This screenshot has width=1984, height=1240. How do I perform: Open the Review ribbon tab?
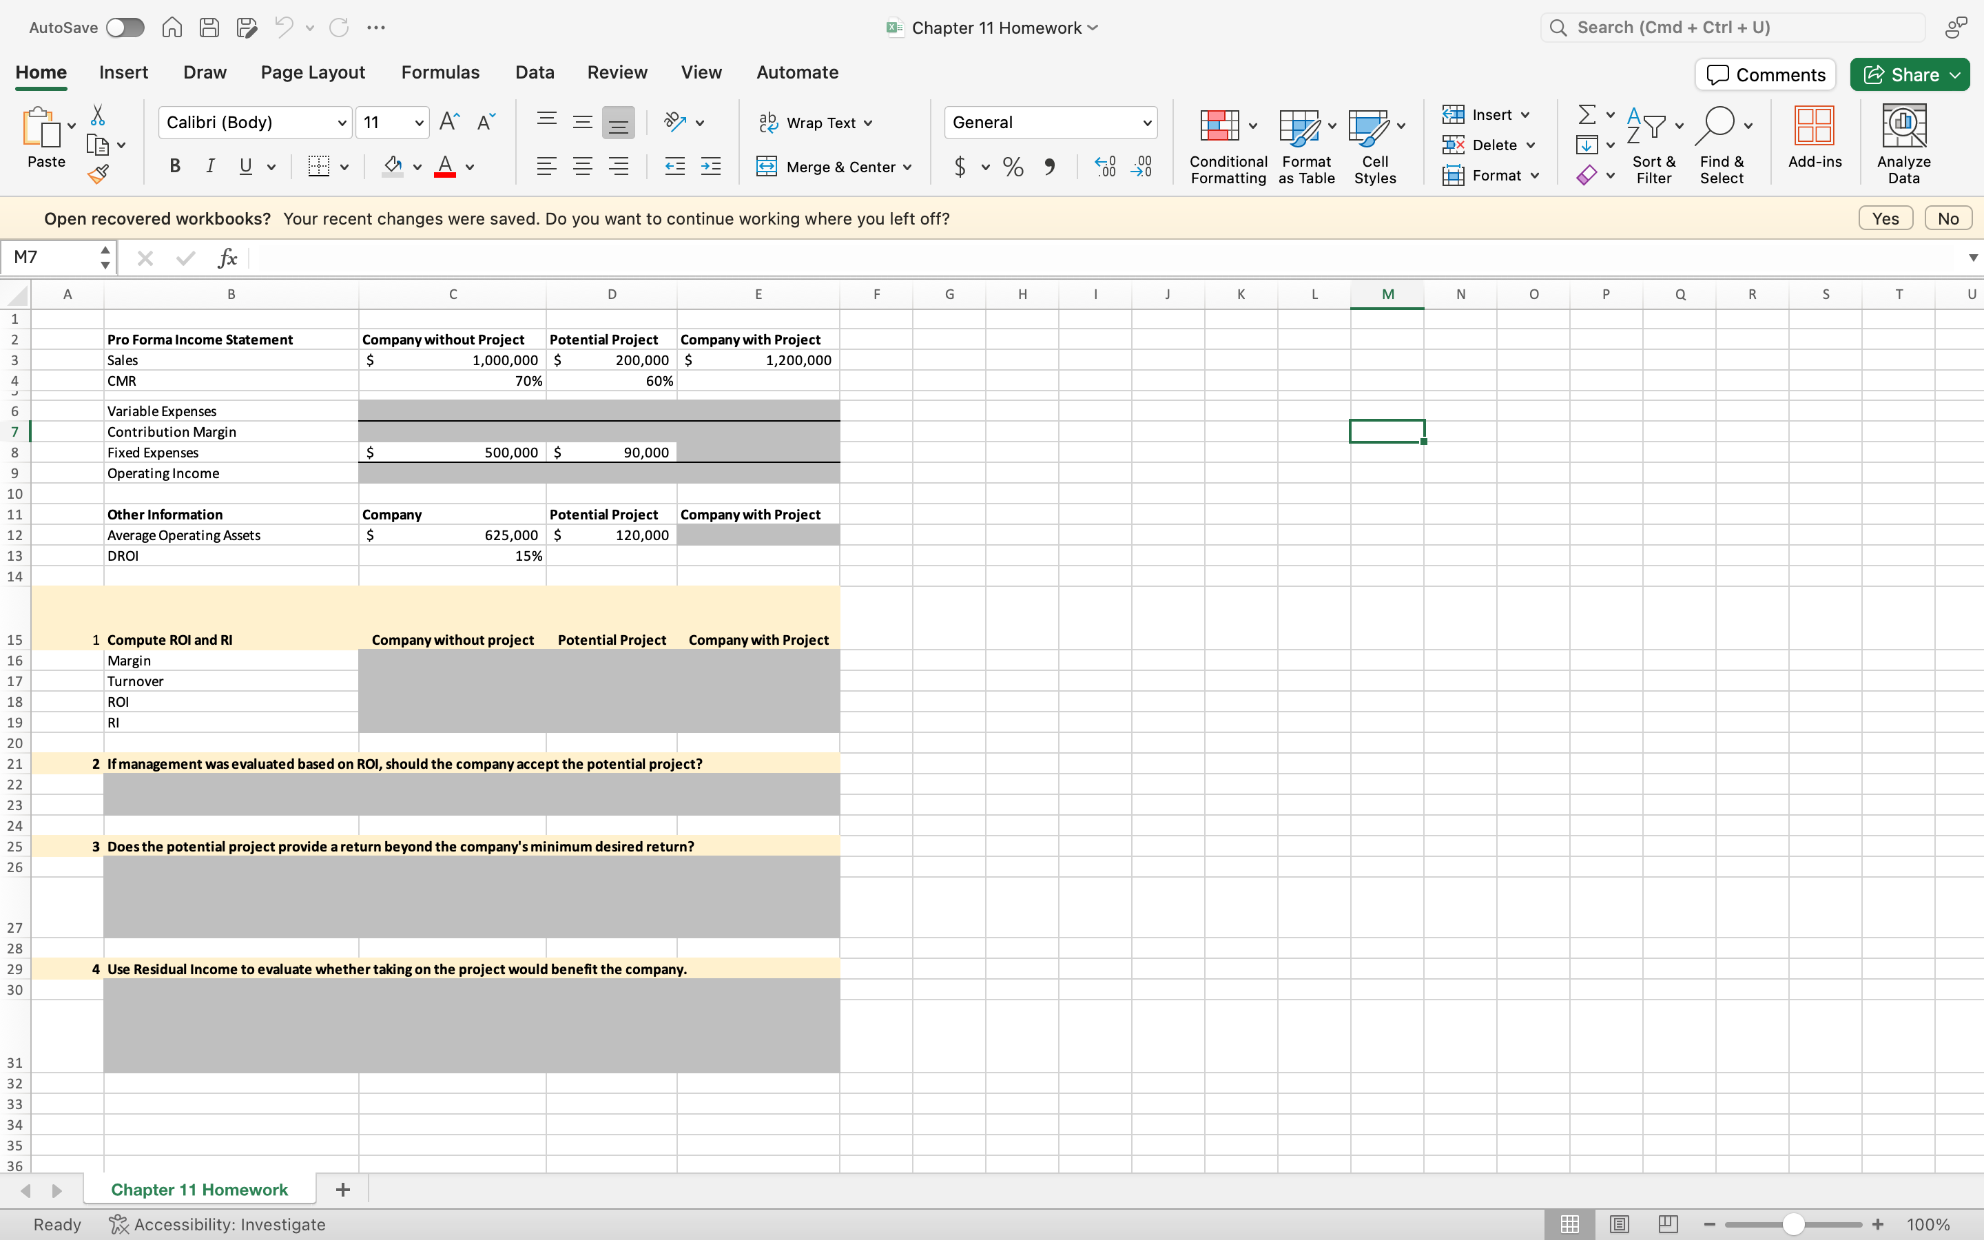(x=617, y=72)
